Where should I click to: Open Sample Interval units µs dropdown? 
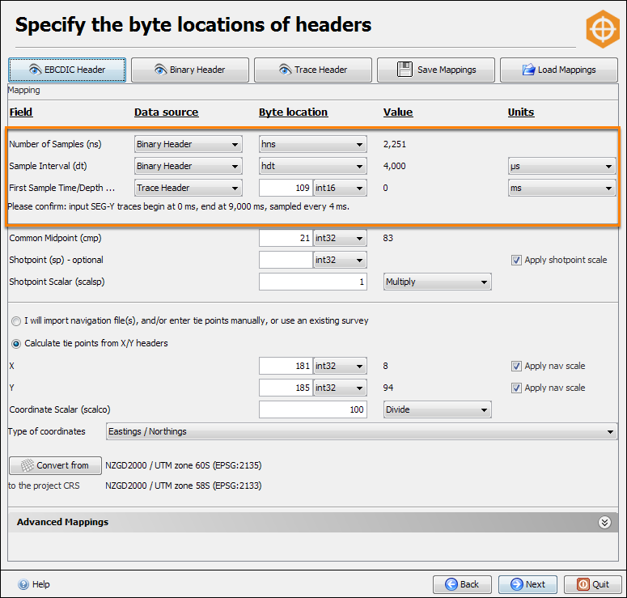pos(561,166)
